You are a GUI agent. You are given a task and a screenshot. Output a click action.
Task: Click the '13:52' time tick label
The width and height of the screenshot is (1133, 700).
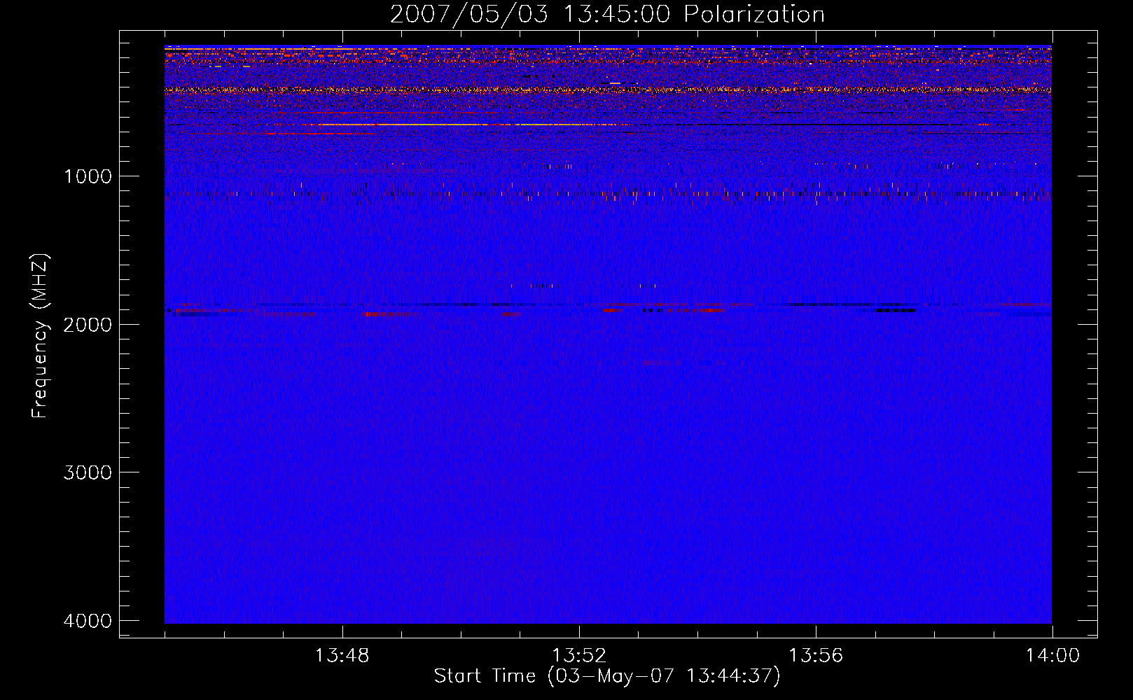coord(579,656)
